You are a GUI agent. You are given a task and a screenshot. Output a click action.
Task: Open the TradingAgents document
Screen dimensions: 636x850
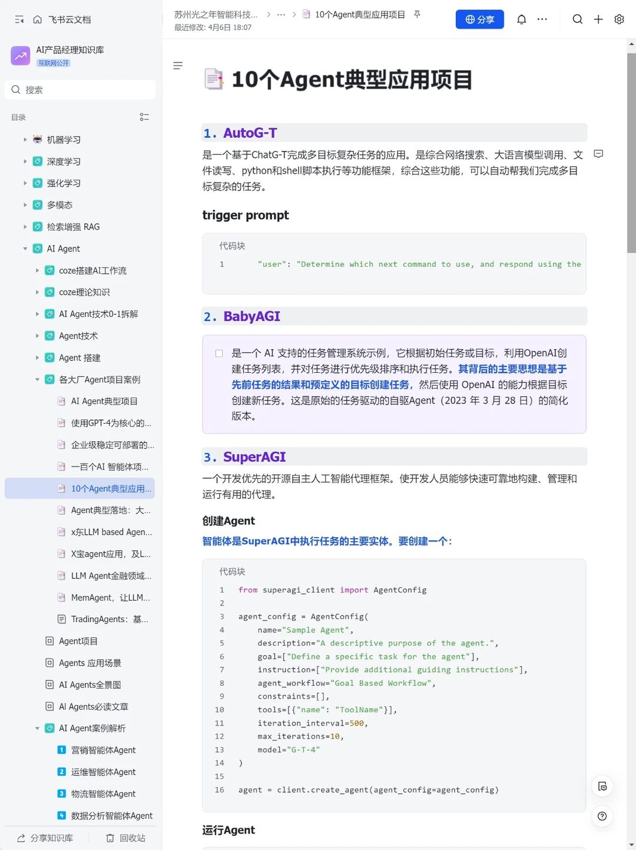click(110, 619)
